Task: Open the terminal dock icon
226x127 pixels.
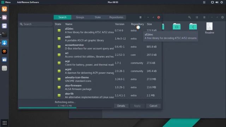Action: 4,35
